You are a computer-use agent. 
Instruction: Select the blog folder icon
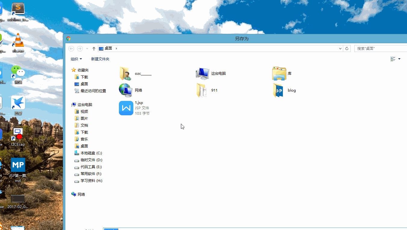pyautogui.click(x=278, y=90)
